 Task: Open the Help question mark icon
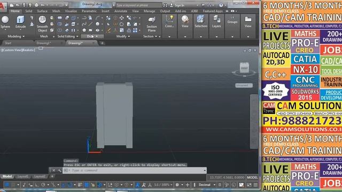[x=221, y=5]
